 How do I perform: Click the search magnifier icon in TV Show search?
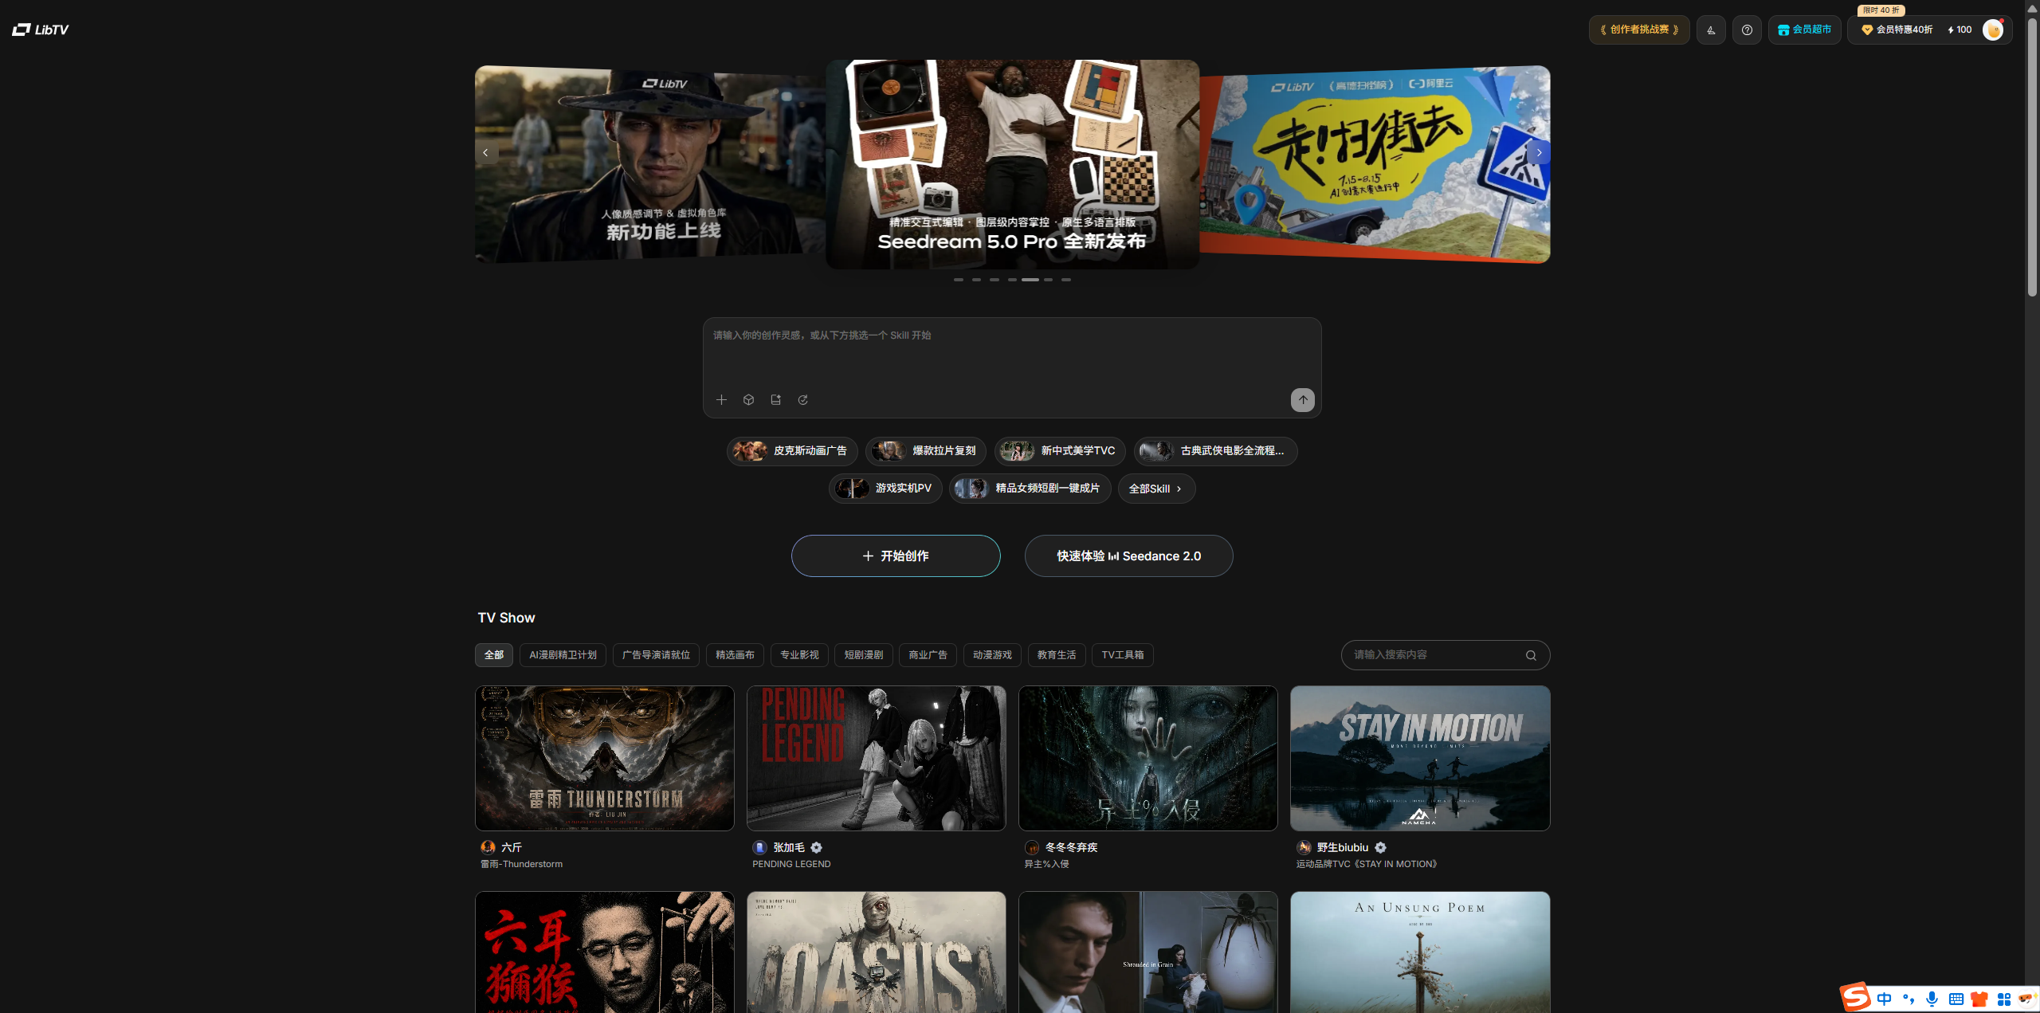tap(1531, 655)
